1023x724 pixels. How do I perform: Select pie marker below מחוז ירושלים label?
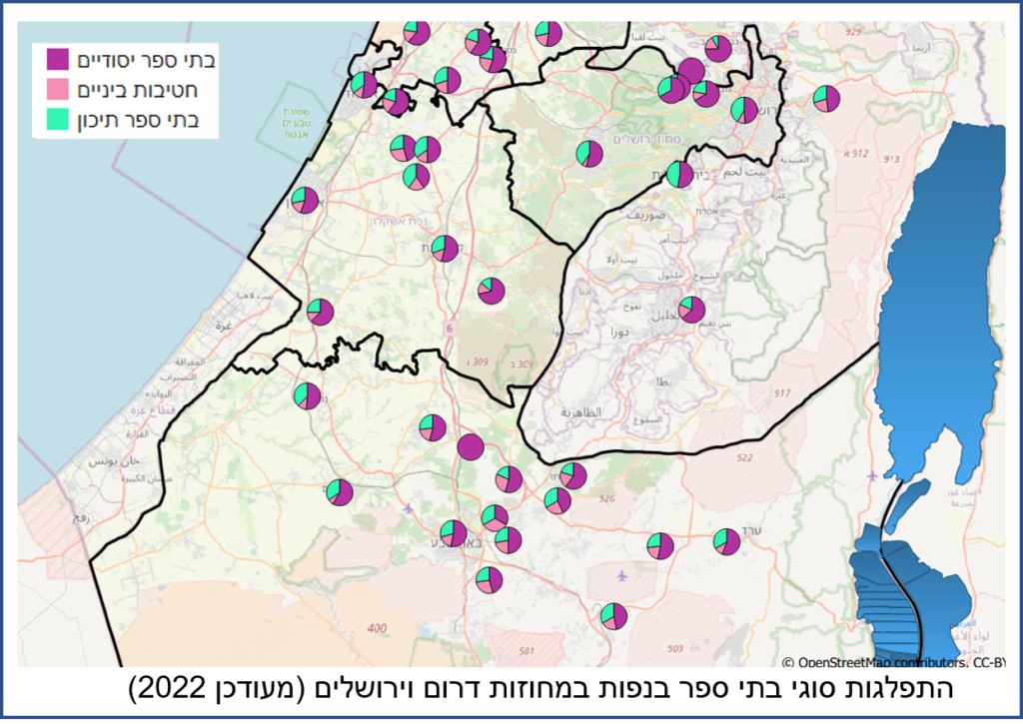(589, 154)
